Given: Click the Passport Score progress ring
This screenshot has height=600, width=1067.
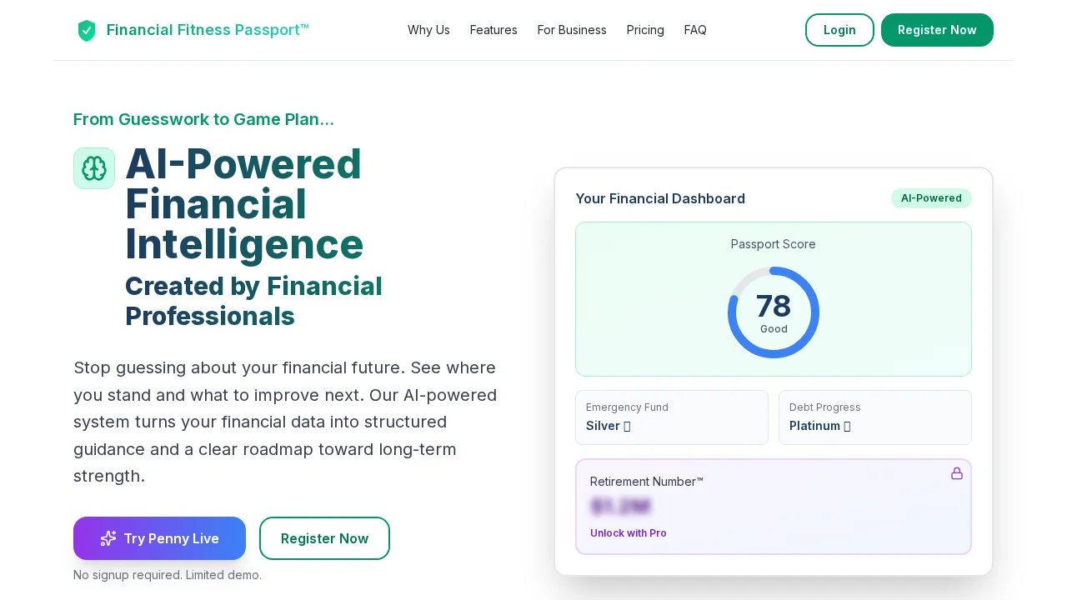Looking at the screenshot, I should [x=774, y=312].
